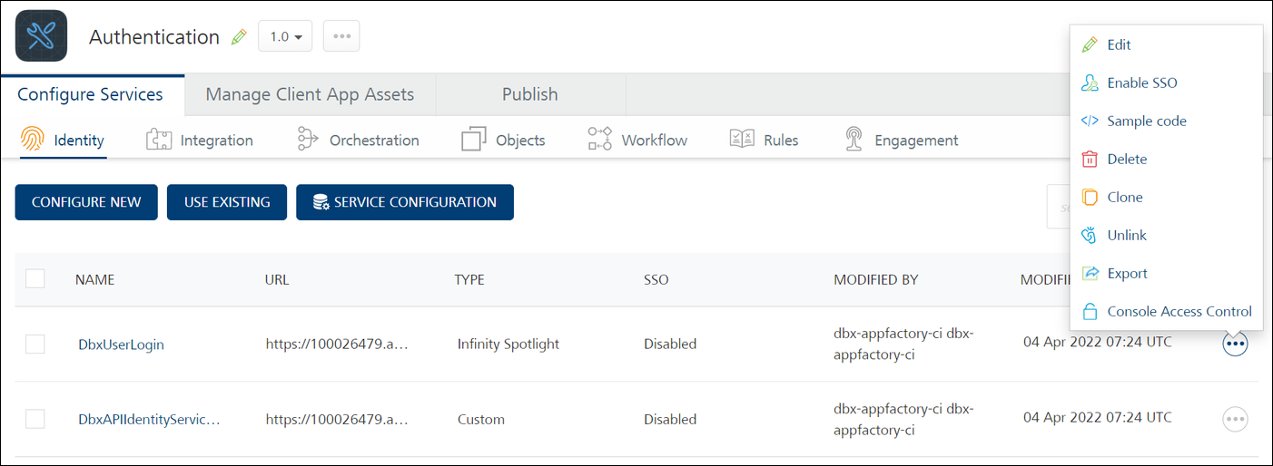Toggle the select-all checkbox in header
This screenshot has height=466, width=1273.
tap(35, 278)
